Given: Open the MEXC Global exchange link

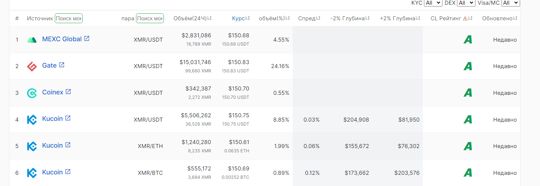Looking at the screenshot, I should pos(62,39).
